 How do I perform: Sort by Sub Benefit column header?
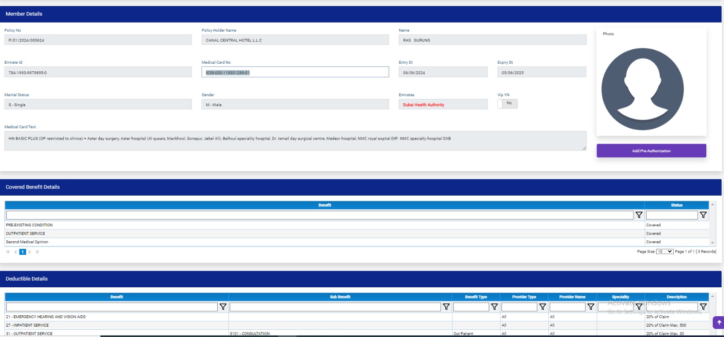pos(340,297)
